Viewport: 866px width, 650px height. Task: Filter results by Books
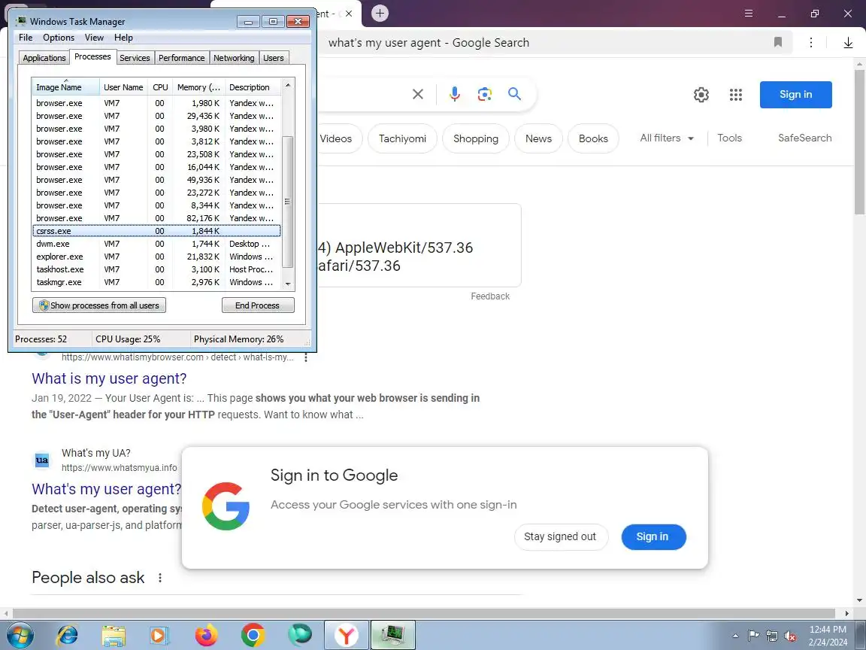pyautogui.click(x=593, y=138)
